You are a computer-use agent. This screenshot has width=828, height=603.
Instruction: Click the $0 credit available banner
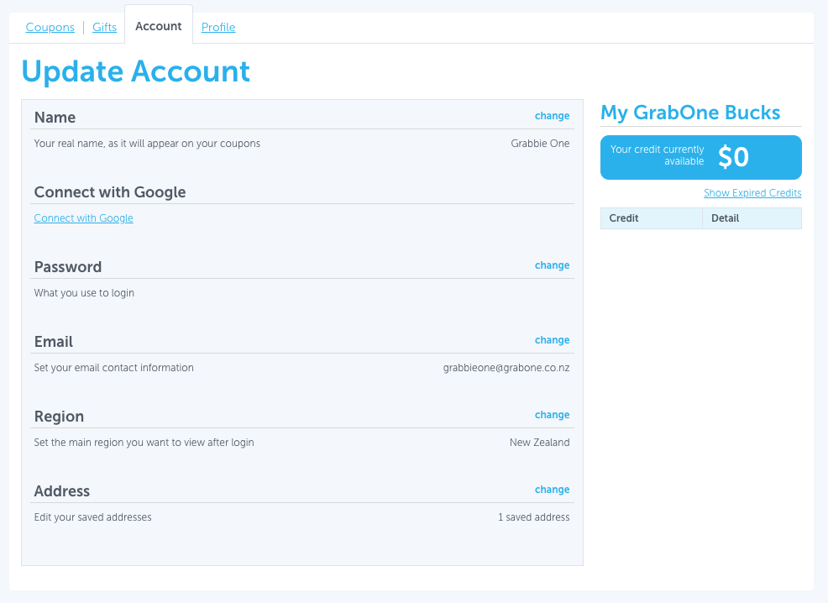(x=700, y=157)
